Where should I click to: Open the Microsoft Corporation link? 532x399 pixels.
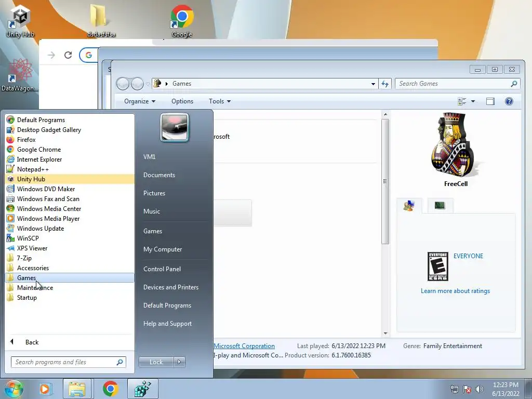coord(244,345)
